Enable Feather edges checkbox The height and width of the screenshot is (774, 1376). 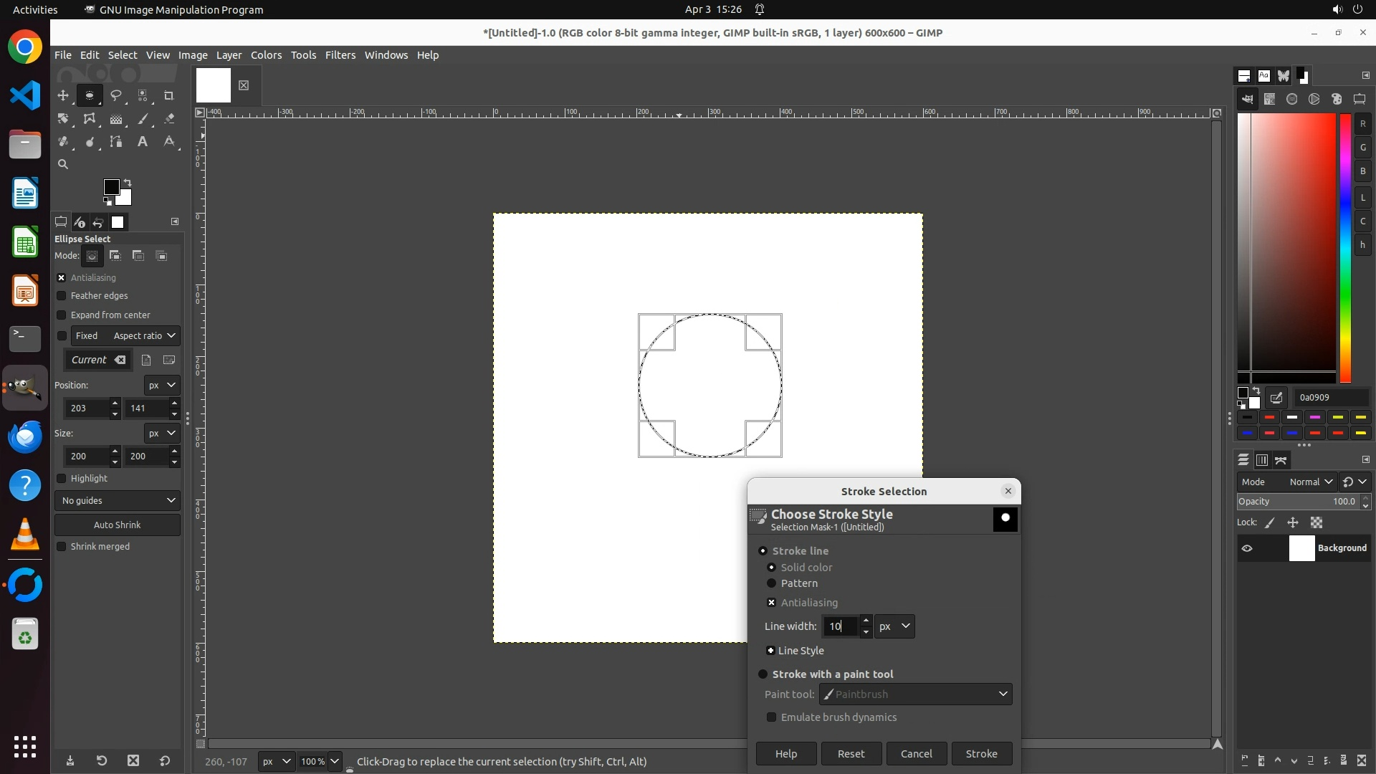[62, 296]
